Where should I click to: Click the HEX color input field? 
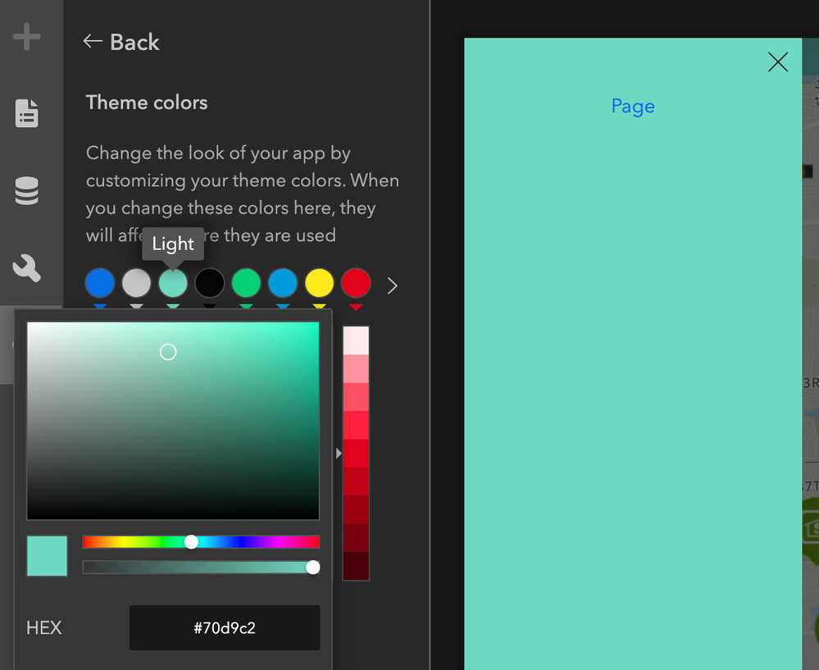click(225, 627)
